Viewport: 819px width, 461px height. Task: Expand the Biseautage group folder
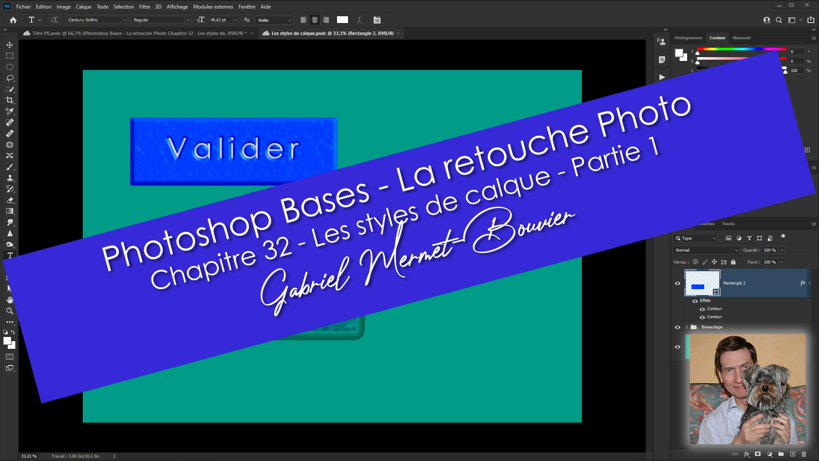coord(687,327)
